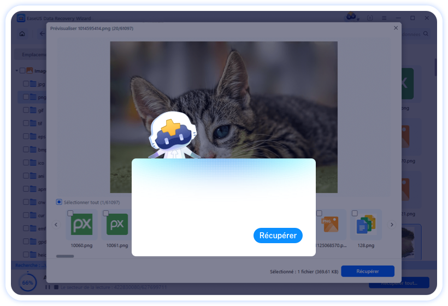448x306 pixels.
Task: Click the file list vertical scrollbar
Action: click(x=435, y=67)
